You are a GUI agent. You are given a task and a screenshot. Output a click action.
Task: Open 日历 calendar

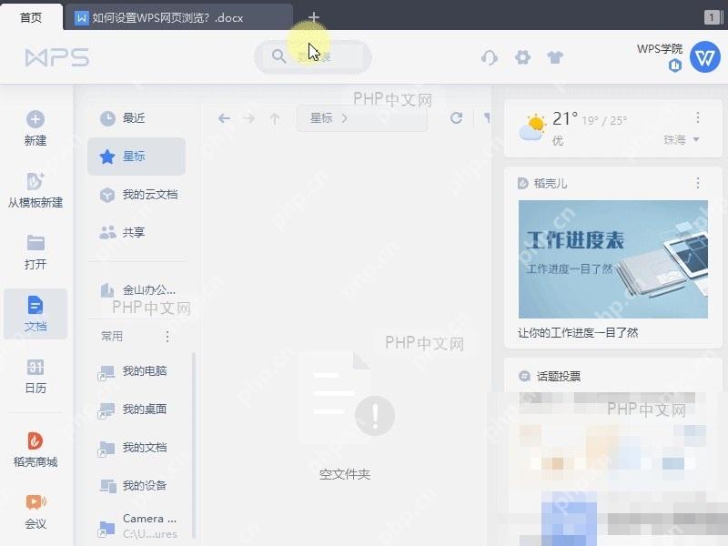tap(35, 376)
